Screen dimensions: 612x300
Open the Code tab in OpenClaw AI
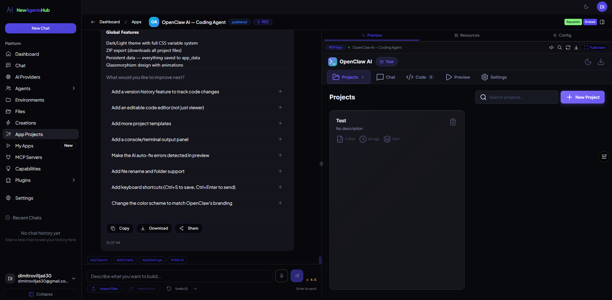click(x=420, y=77)
